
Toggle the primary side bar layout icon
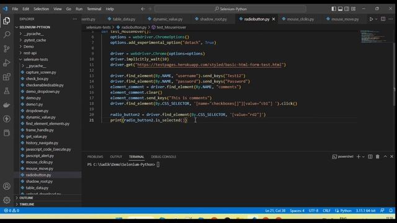(x=334, y=9)
